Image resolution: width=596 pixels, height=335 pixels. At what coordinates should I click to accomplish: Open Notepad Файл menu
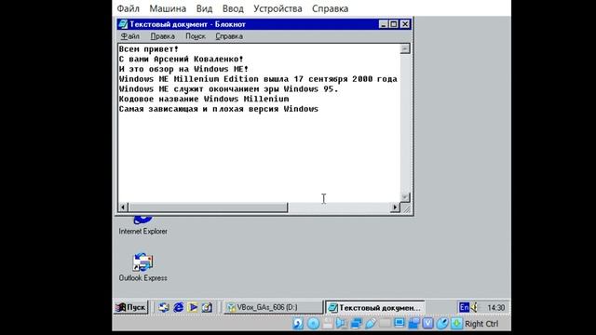click(130, 36)
